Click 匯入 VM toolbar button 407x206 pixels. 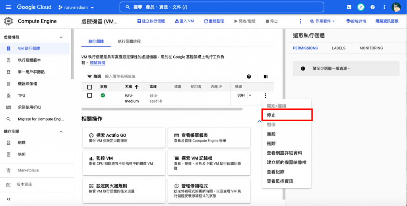click(x=184, y=21)
